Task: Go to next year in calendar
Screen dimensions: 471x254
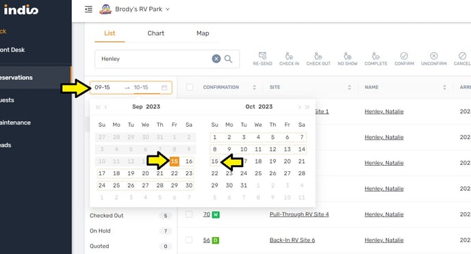Action: click(307, 107)
